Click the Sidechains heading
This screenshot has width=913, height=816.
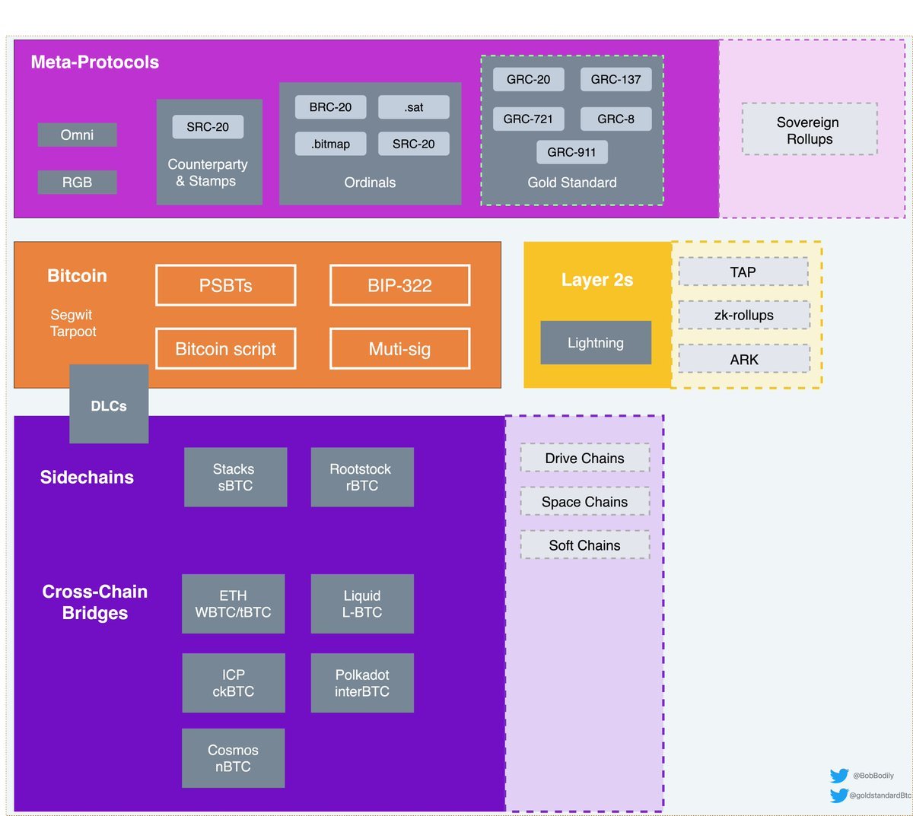[x=87, y=477]
